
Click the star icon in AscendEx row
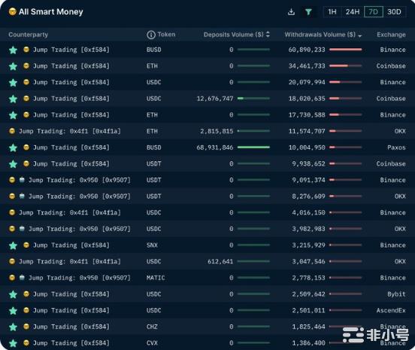pos(13,311)
